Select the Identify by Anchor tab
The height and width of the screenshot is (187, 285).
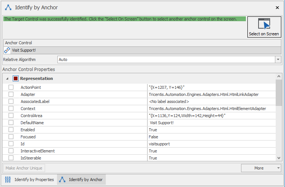tap(82, 180)
